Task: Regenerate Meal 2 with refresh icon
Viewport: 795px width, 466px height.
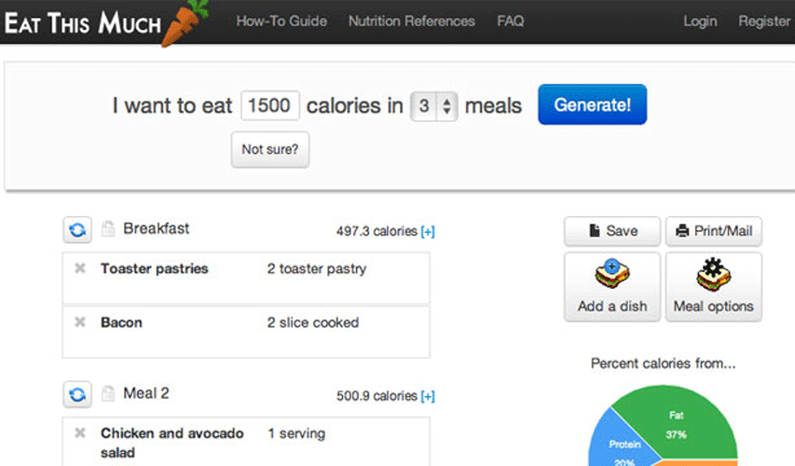Action: tap(77, 394)
